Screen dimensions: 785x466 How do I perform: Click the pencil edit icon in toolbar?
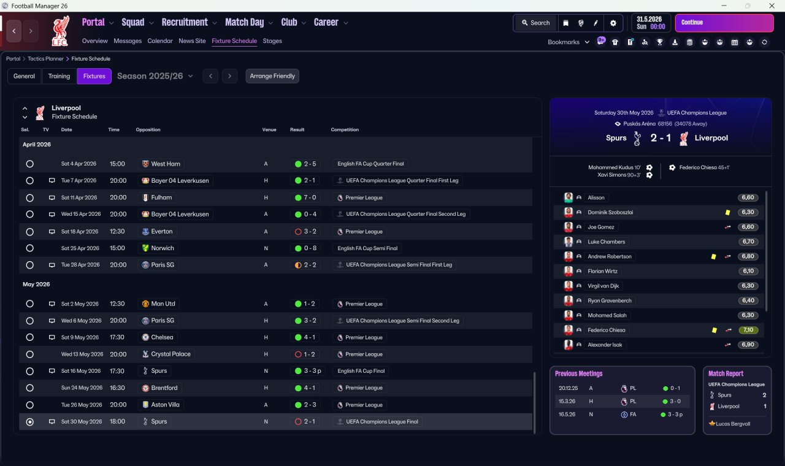[595, 23]
